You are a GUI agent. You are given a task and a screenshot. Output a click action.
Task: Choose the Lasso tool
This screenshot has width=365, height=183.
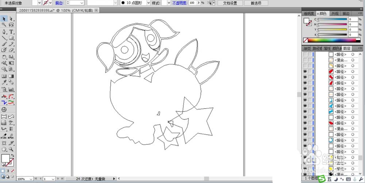pos(11,25)
